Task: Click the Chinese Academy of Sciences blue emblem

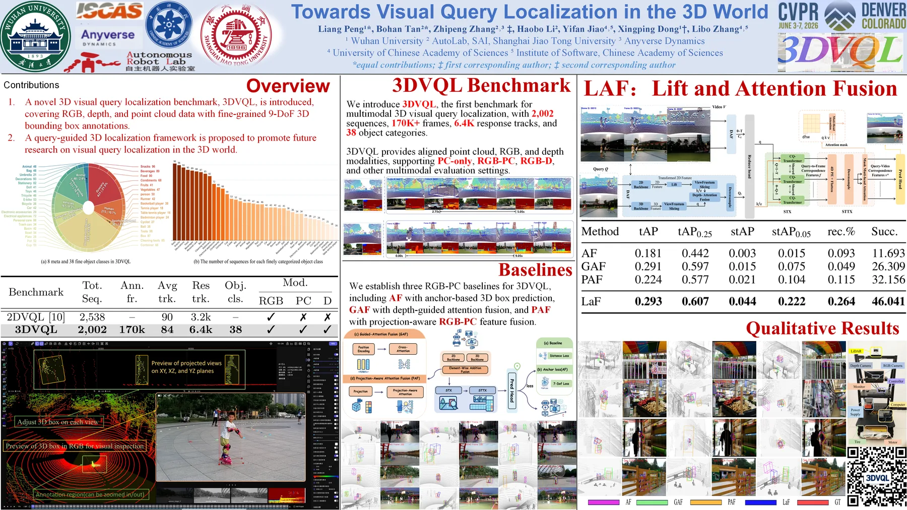Action: (169, 23)
